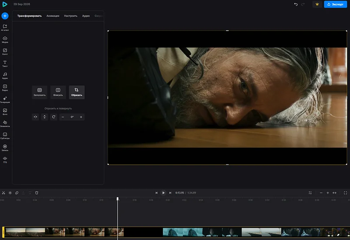Delete the selected clip with trash icon

[37, 193]
